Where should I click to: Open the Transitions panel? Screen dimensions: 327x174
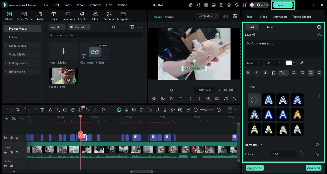pos(68,16)
